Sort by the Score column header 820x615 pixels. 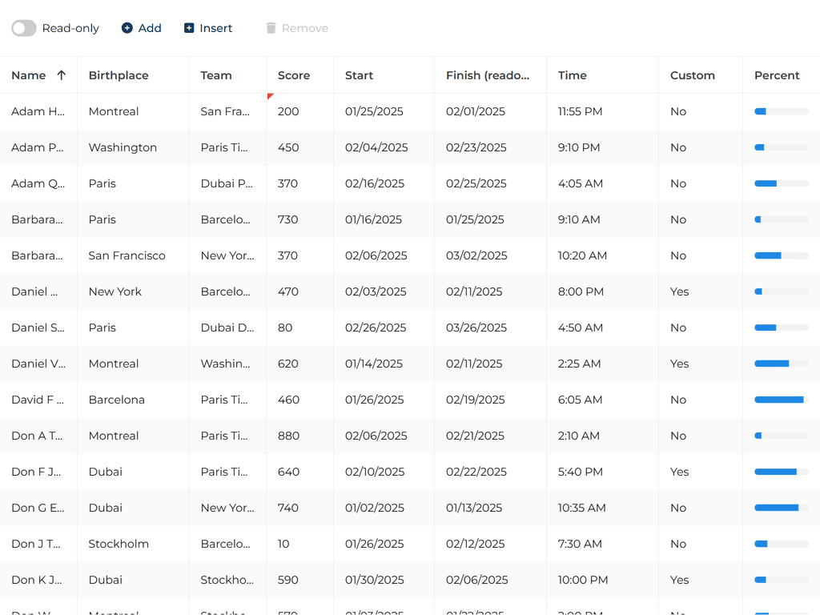point(294,75)
